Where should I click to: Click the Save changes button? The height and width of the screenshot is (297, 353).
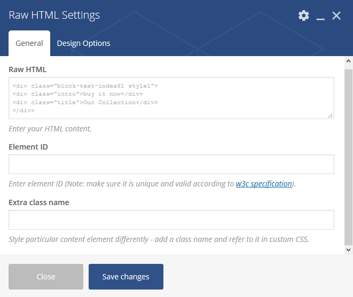point(126,277)
